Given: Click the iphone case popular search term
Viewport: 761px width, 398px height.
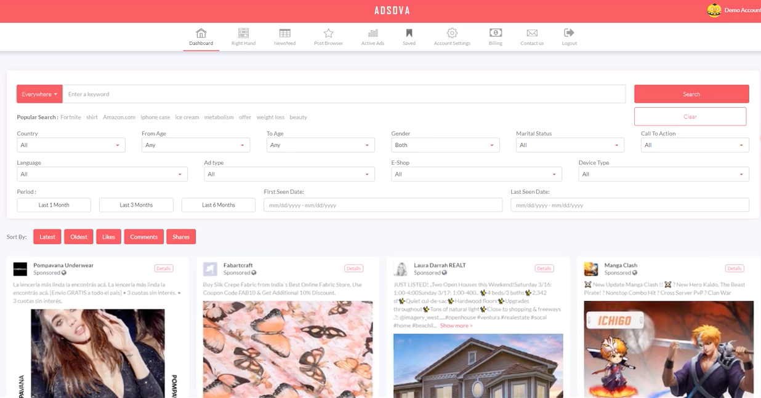Looking at the screenshot, I should [x=155, y=117].
